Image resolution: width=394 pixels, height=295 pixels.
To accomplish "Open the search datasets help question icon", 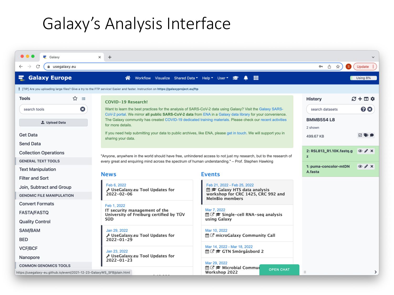I will [363, 109].
